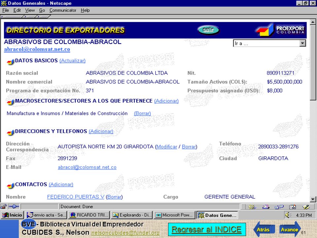The width and height of the screenshot is (317, 238).
Task: Open the File menu
Action: [6, 10]
